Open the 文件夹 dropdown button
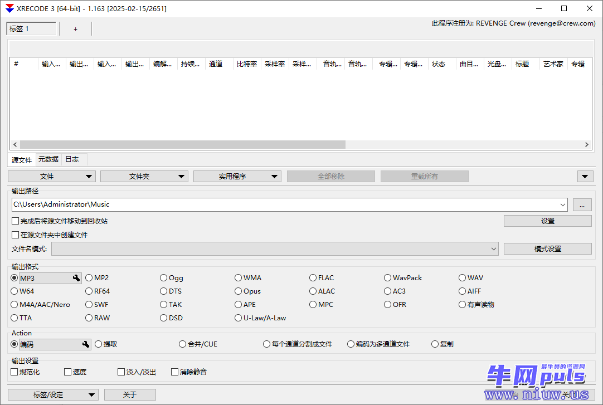The image size is (603, 405). [144, 177]
